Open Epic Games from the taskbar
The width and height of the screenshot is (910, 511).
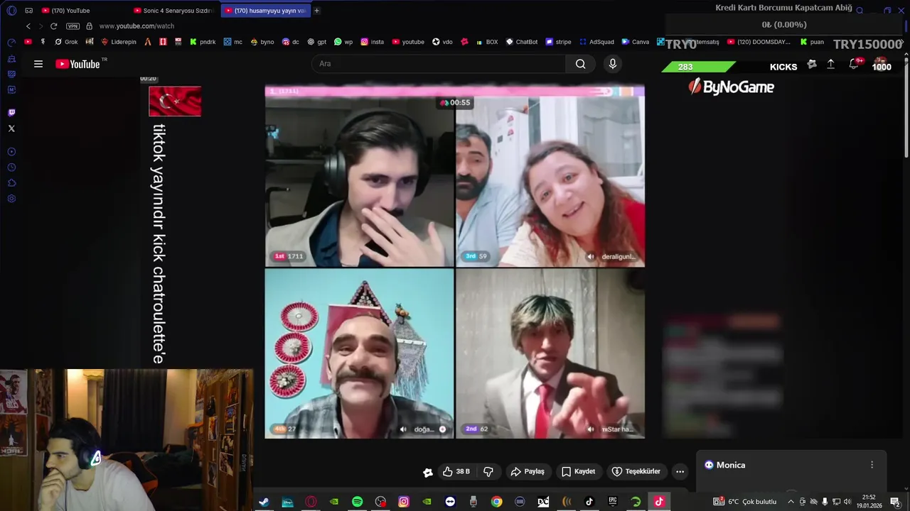(613, 502)
